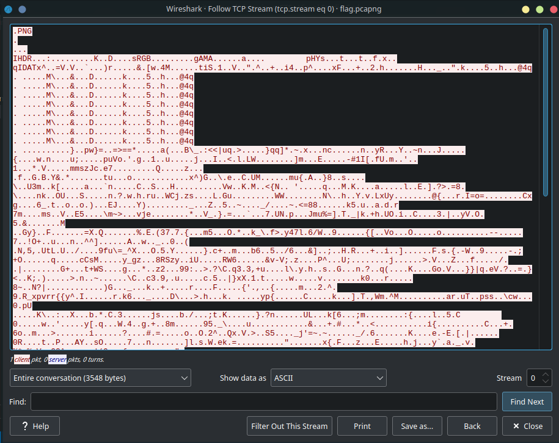Increase the Stream number with up arrow

546,374
